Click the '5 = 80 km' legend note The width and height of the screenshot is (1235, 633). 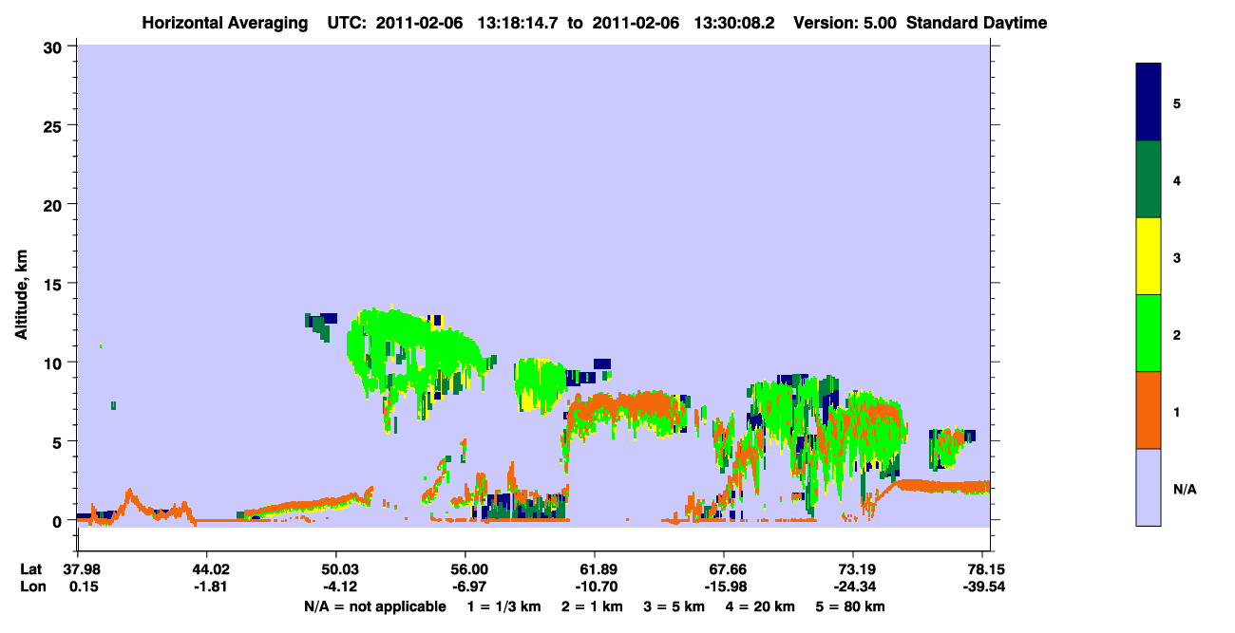[851, 606]
